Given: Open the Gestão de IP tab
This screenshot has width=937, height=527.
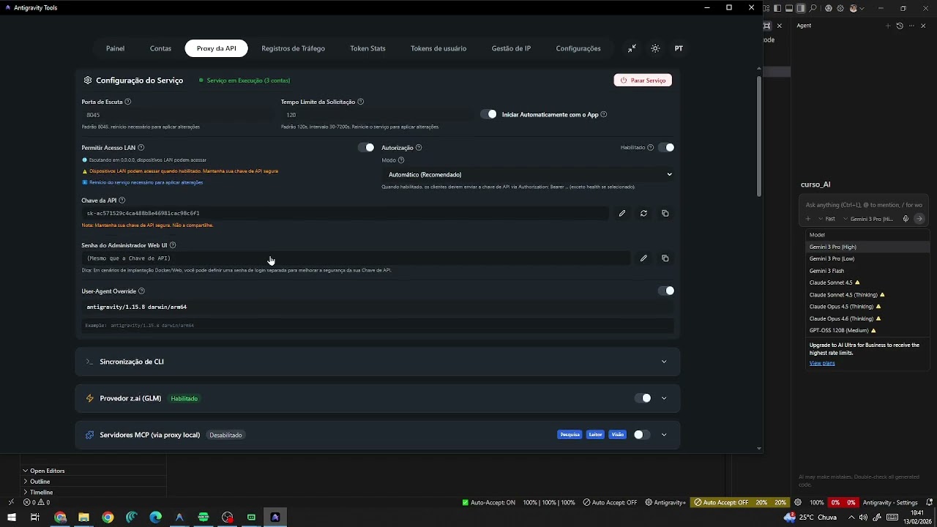Looking at the screenshot, I should (x=511, y=48).
